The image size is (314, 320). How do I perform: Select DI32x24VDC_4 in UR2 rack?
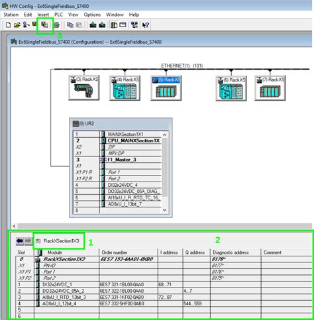pyautogui.click(x=118, y=185)
